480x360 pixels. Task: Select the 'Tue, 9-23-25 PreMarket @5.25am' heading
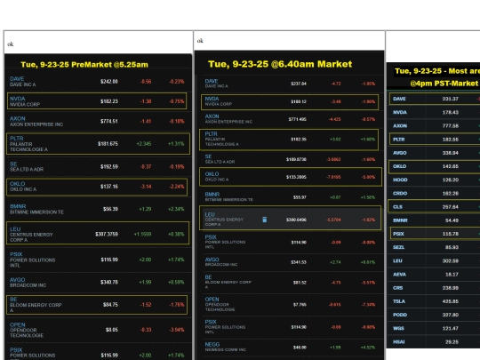pyautogui.click(x=84, y=65)
